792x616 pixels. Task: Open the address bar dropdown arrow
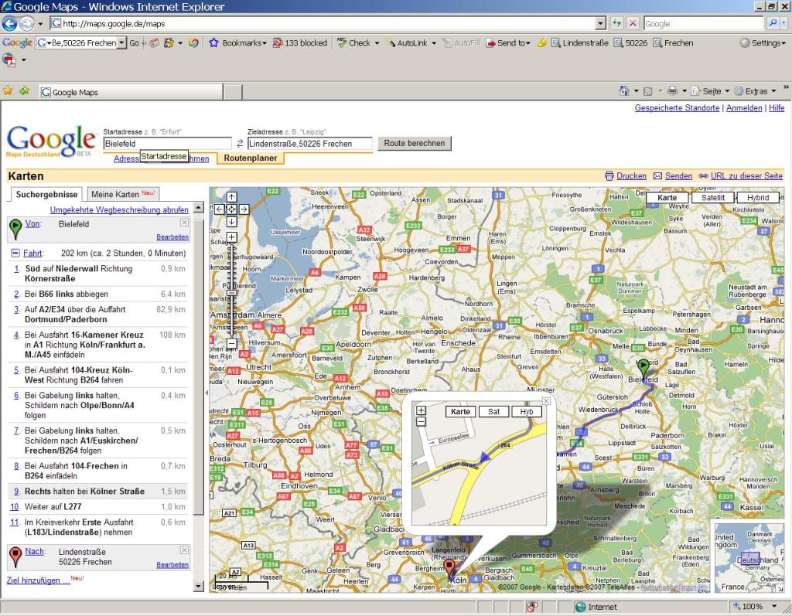click(600, 23)
